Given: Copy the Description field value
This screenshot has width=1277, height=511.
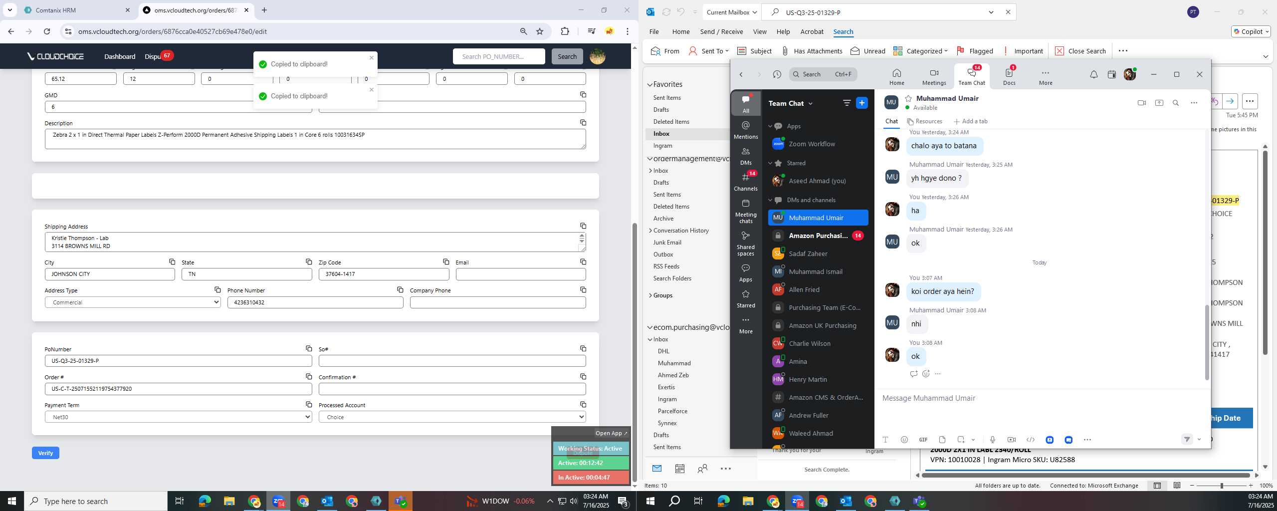Looking at the screenshot, I should 583,122.
